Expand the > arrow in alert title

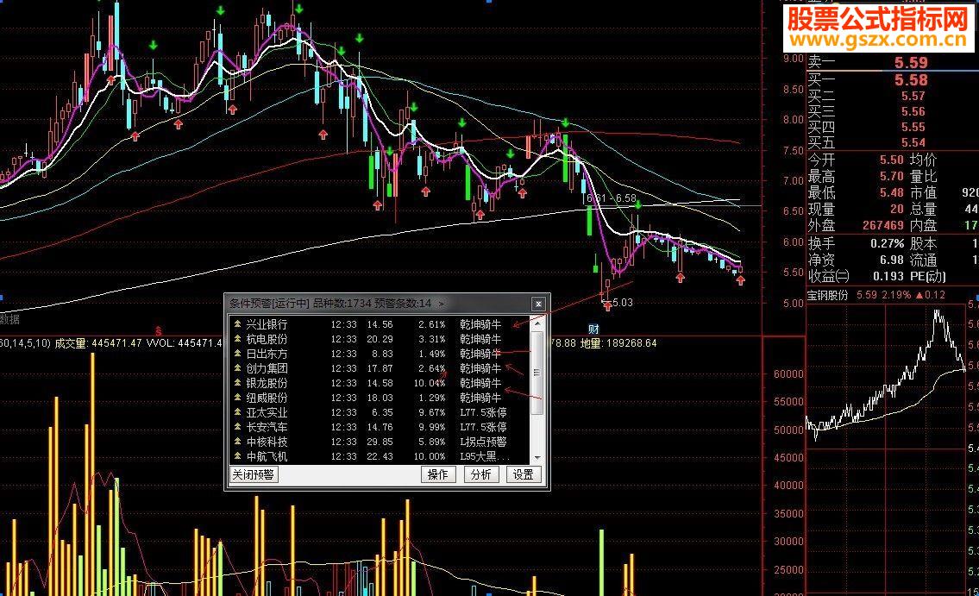442,304
